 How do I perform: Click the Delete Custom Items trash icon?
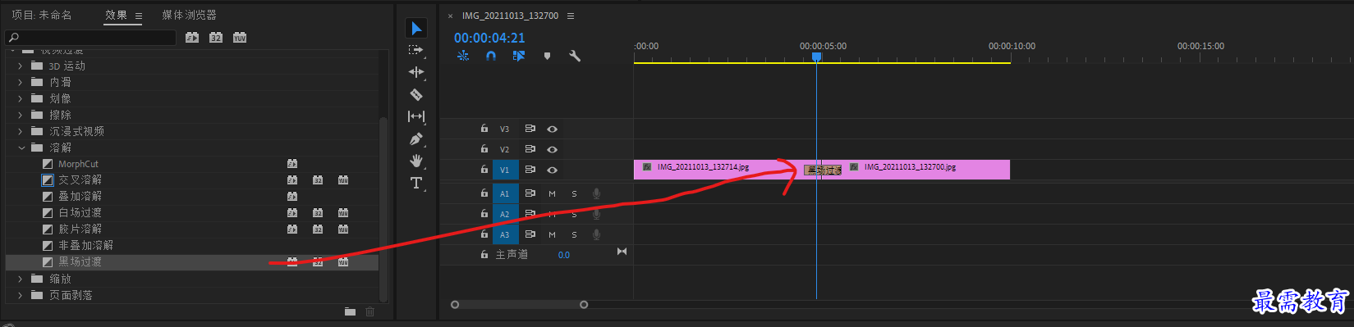pos(369,311)
